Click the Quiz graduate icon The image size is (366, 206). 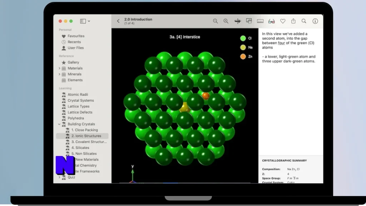pyautogui.click(x=64, y=177)
